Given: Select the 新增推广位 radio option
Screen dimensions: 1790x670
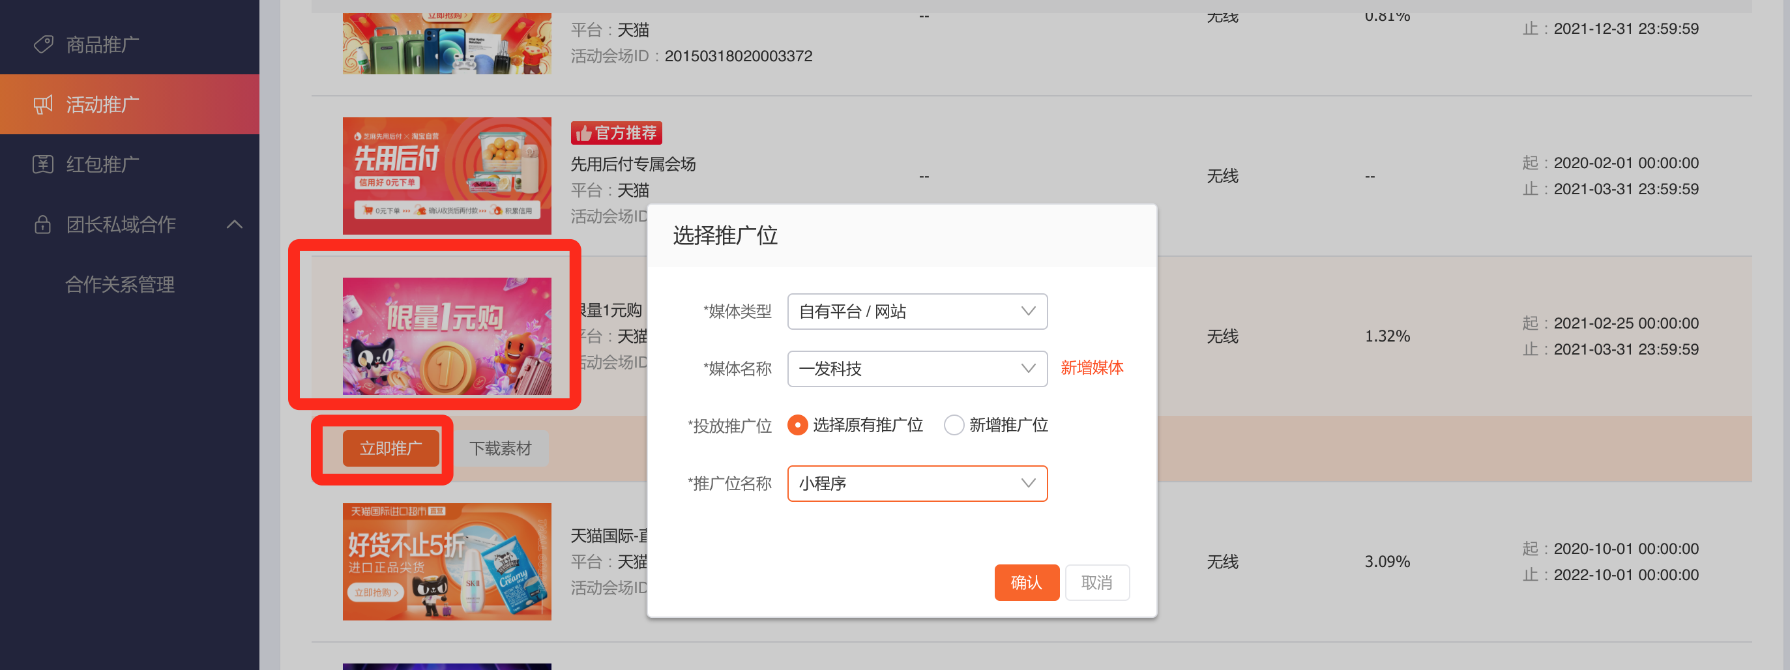Looking at the screenshot, I should (954, 425).
